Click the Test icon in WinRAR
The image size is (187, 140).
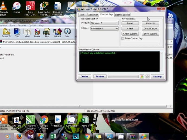[17, 33]
